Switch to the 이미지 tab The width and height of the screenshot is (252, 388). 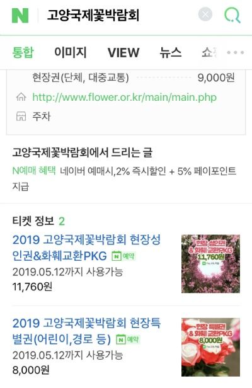tap(71, 52)
